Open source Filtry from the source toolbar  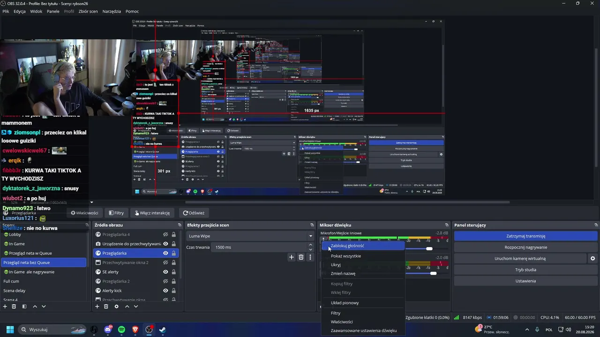[116, 213]
